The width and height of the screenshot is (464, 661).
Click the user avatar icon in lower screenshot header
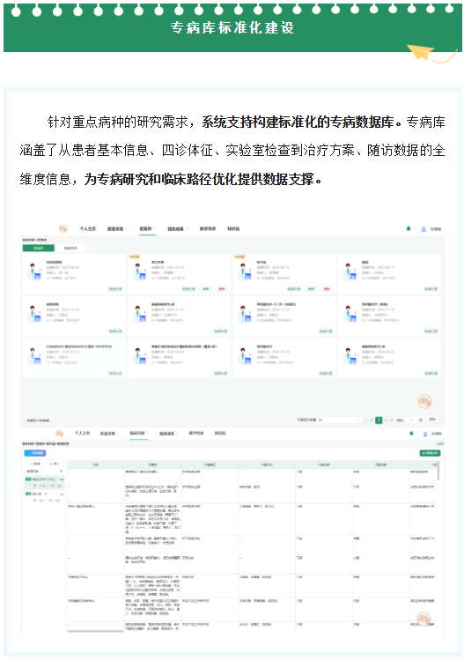click(425, 434)
